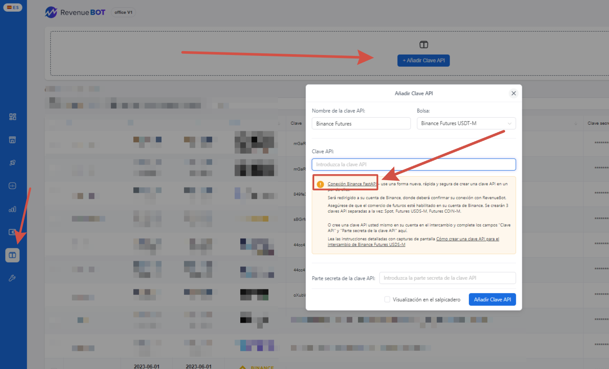Click the Clave column header
Image resolution: width=609 pixels, height=369 pixels.
coord(296,123)
